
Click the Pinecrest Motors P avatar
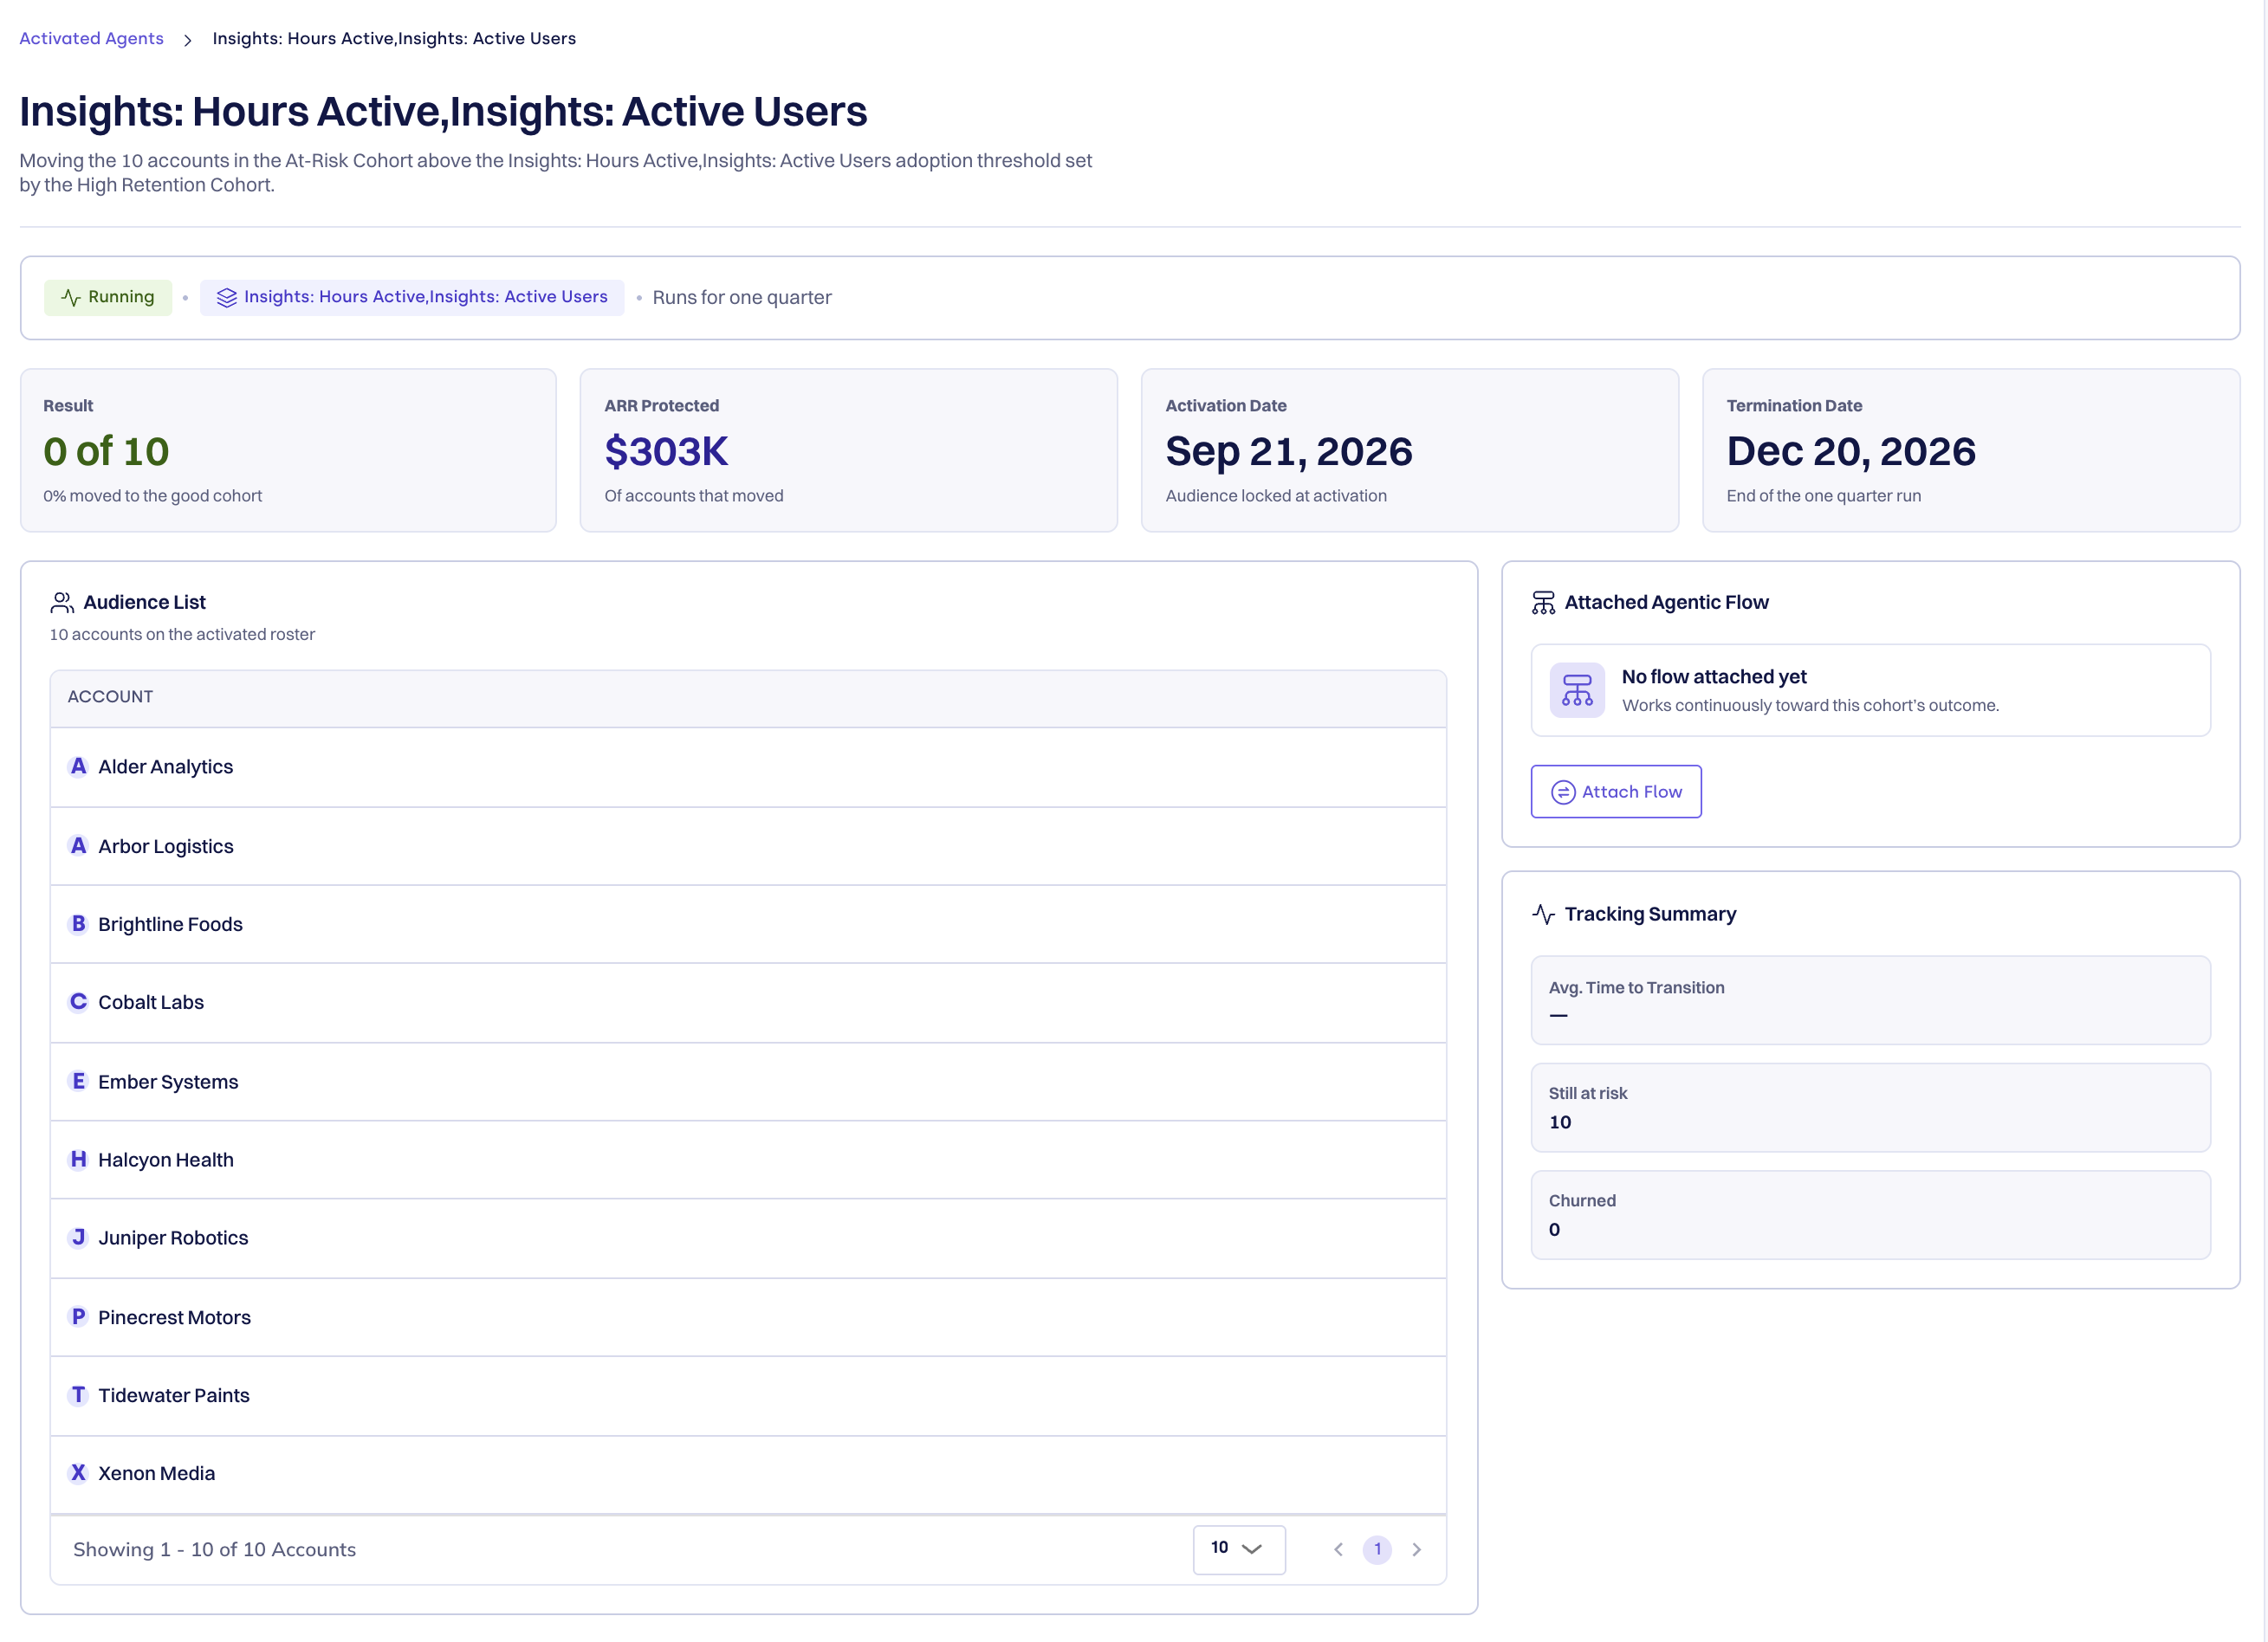pos(78,1316)
